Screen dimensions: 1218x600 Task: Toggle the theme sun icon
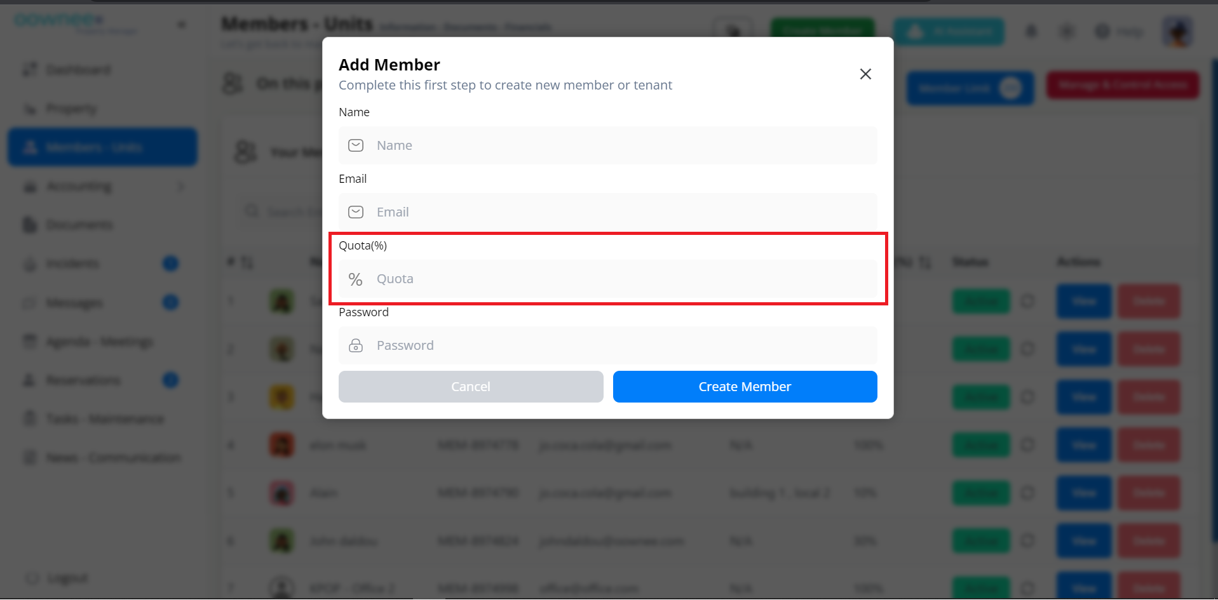[1067, 31]
